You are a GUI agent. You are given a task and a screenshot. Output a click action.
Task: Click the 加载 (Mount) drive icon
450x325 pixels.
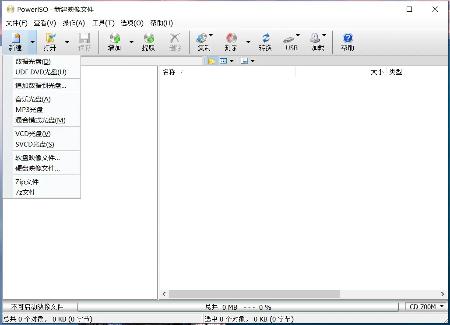tap(315, 38)
